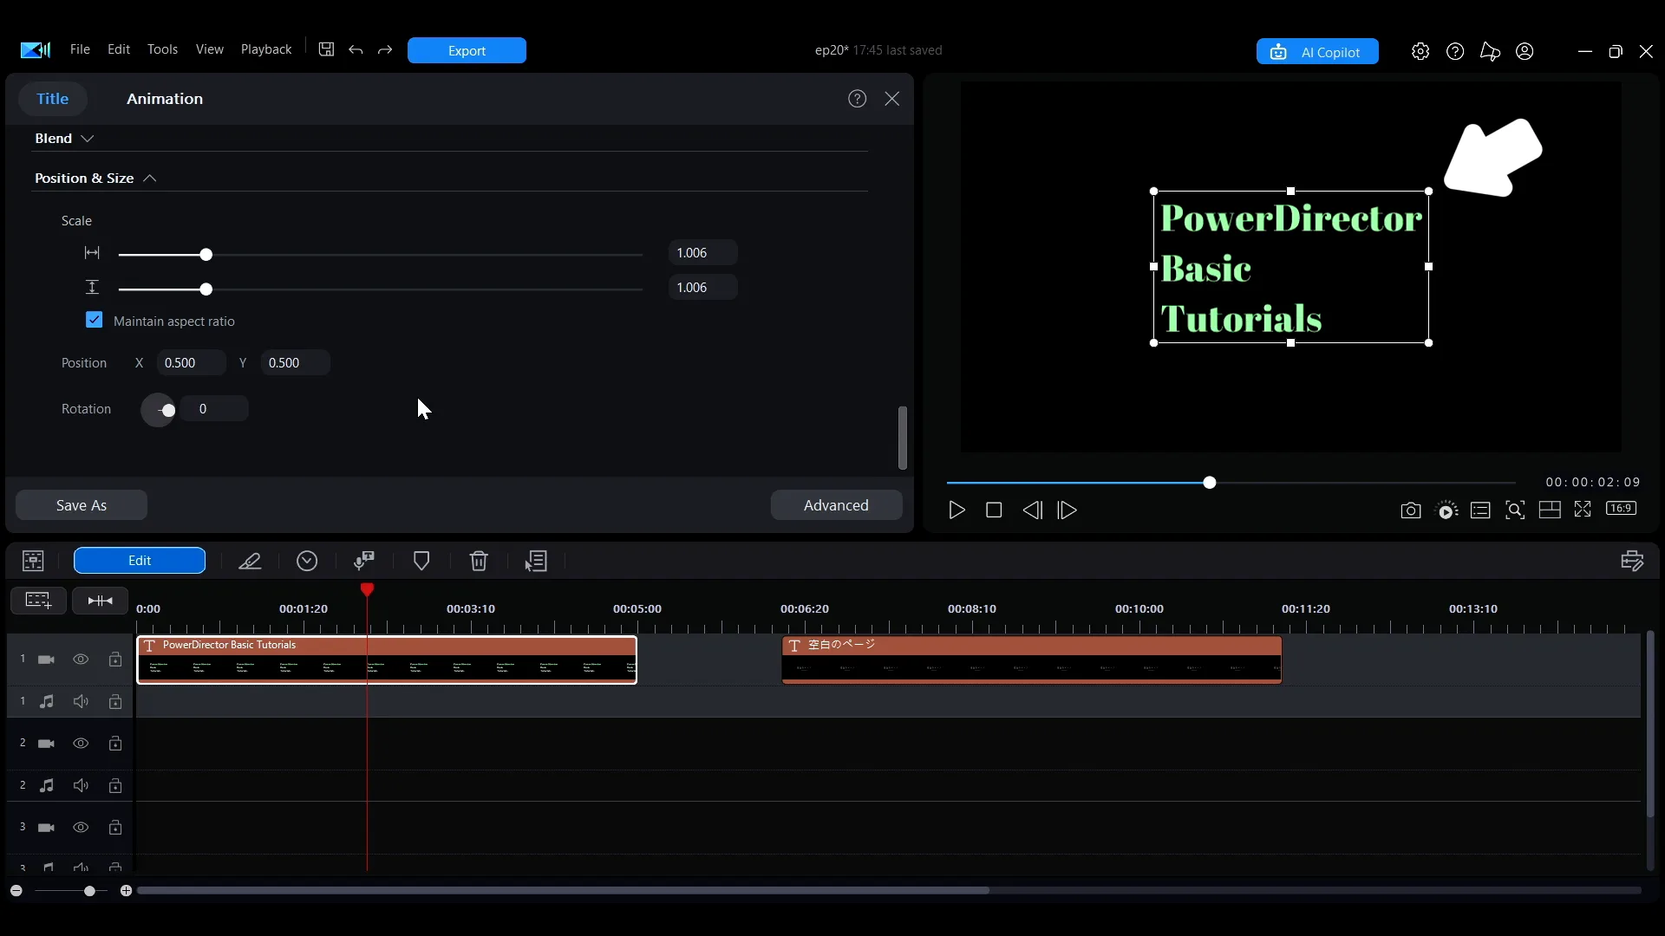Hide video track 2 with the eye
This screenshot has width=1665, height=936.
81,744
